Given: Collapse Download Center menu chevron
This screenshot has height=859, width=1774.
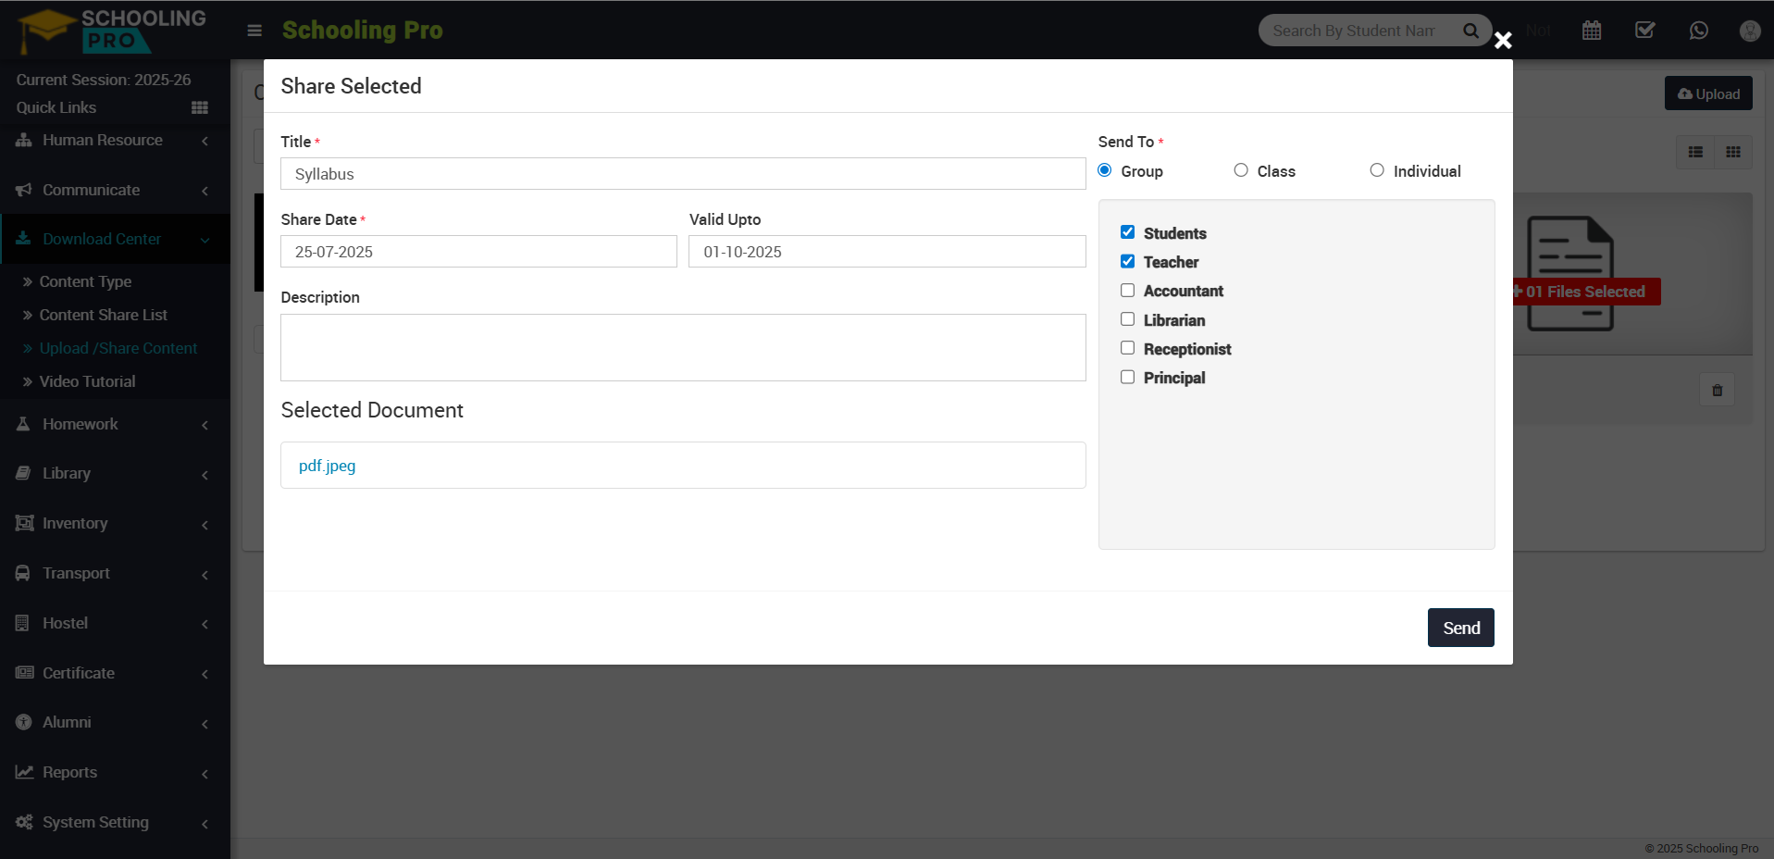Looking at the screenshot, I should pos(205,240).
